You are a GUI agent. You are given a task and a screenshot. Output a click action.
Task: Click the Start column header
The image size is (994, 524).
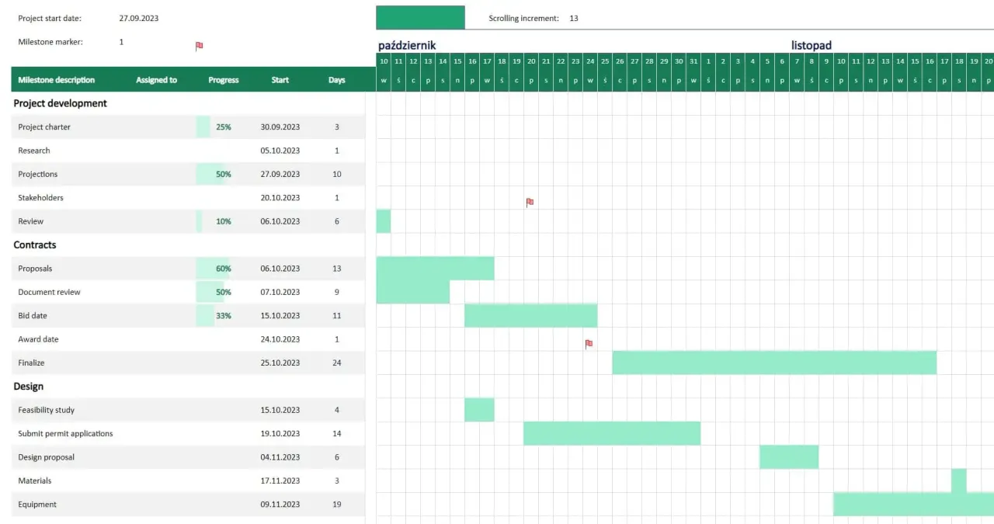tap(280, 80)
